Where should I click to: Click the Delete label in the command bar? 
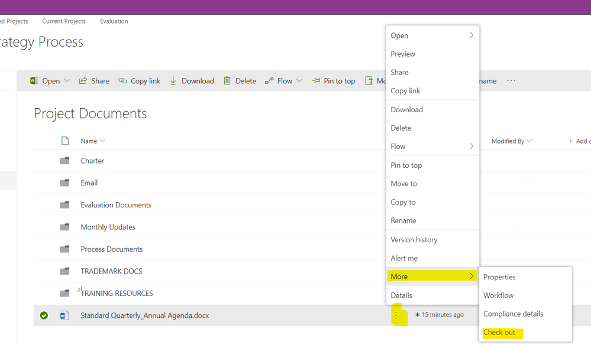[246, 81]
